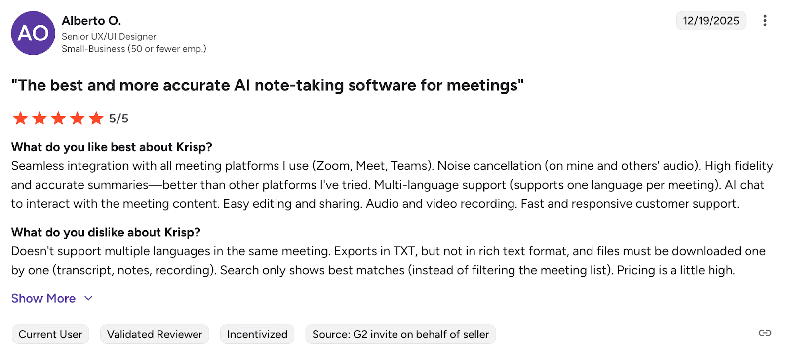Click the Incentivized tag
Screen dimensions: 790x359
coord(257,334)
